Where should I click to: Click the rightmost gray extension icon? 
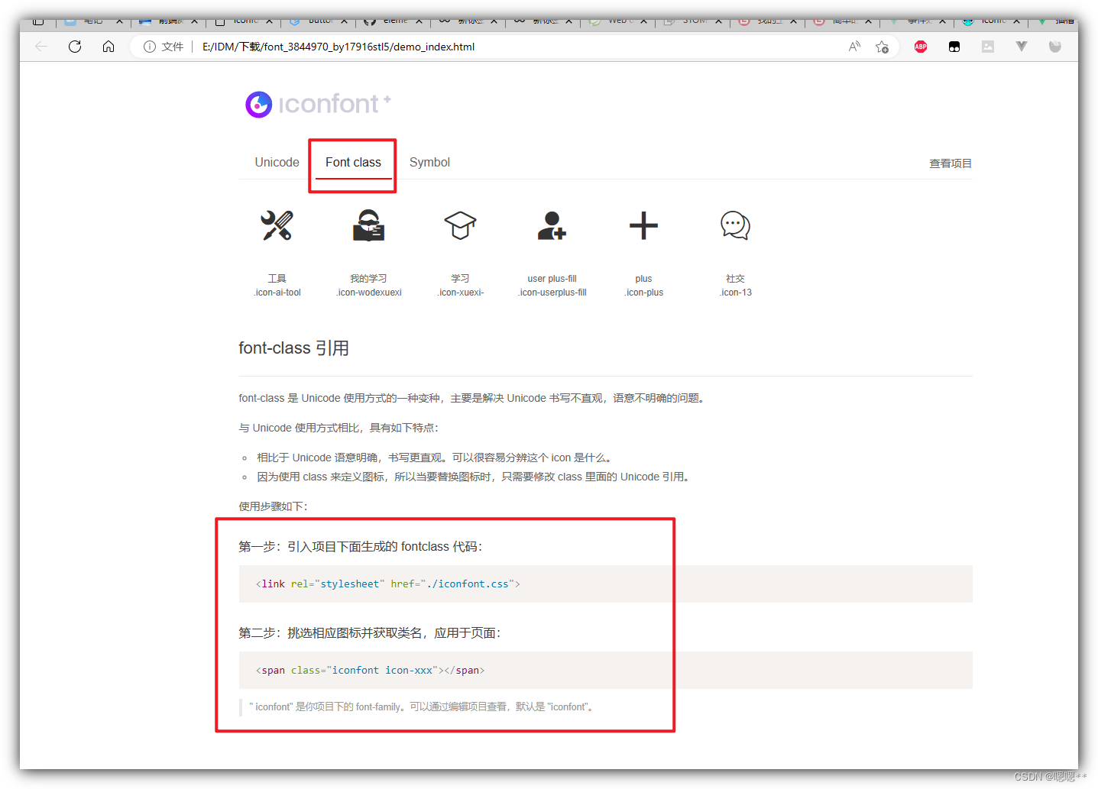click(1055, 47)
